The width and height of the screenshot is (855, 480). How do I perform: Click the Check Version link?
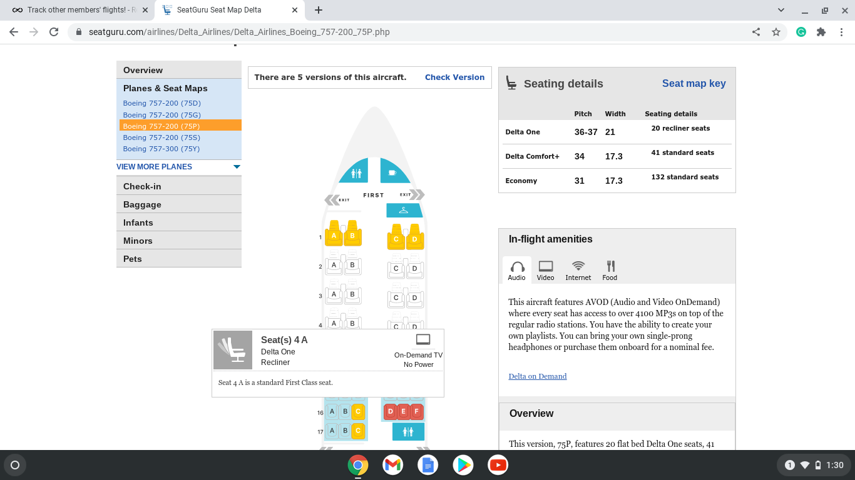pyautogui.click(x=455, y=77)
